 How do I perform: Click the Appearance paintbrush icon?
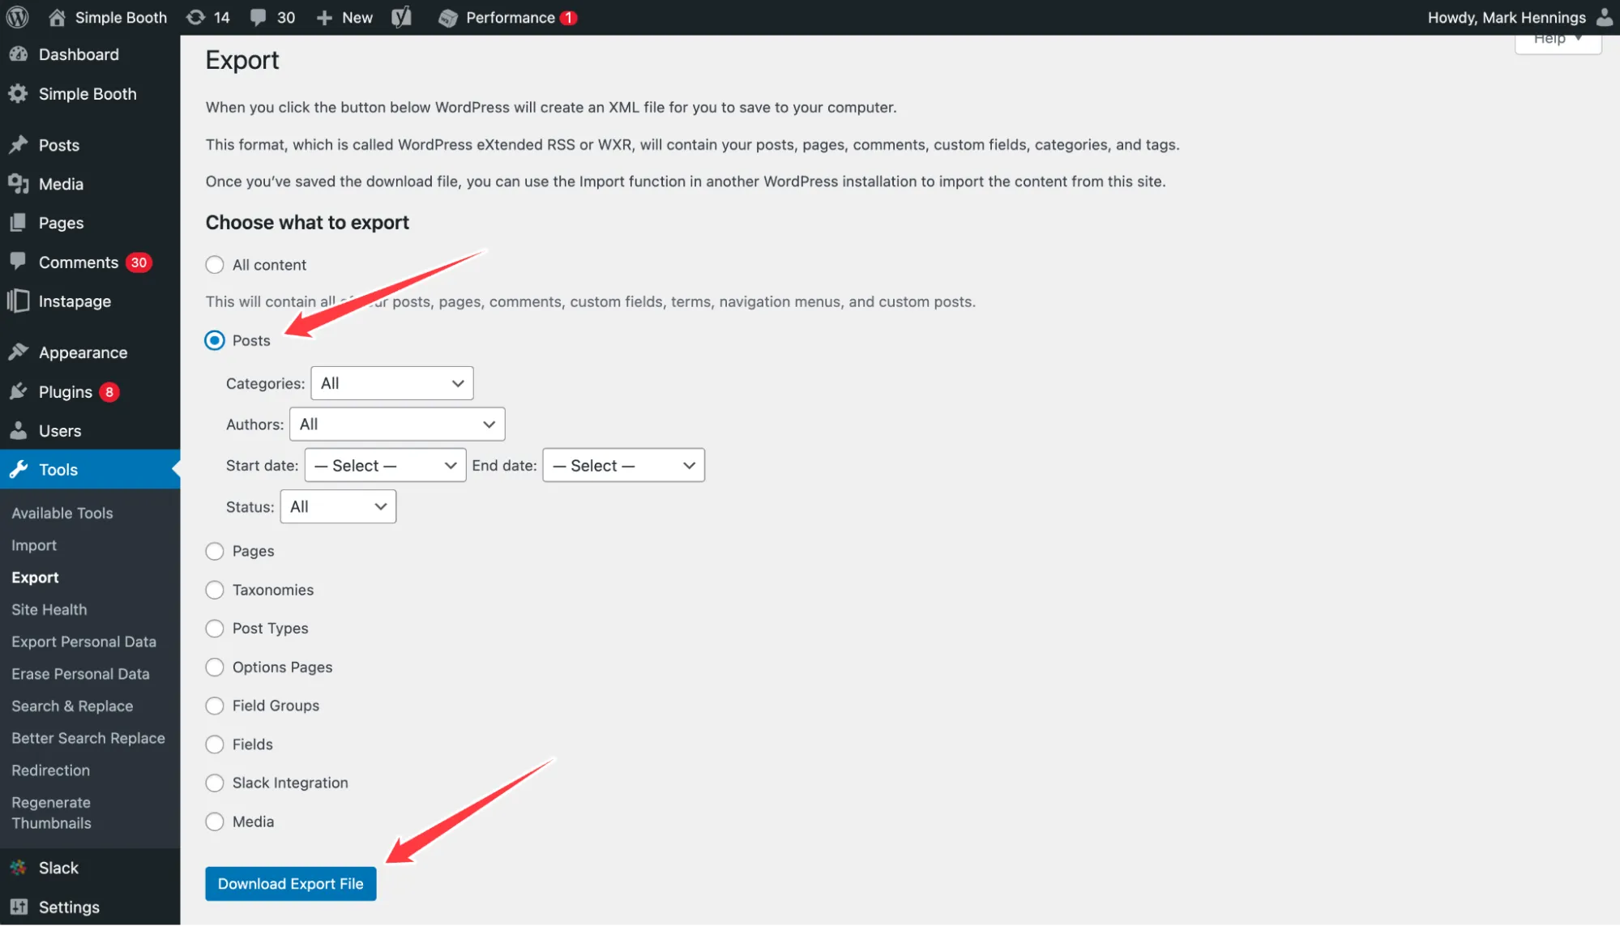pos(19,352)
